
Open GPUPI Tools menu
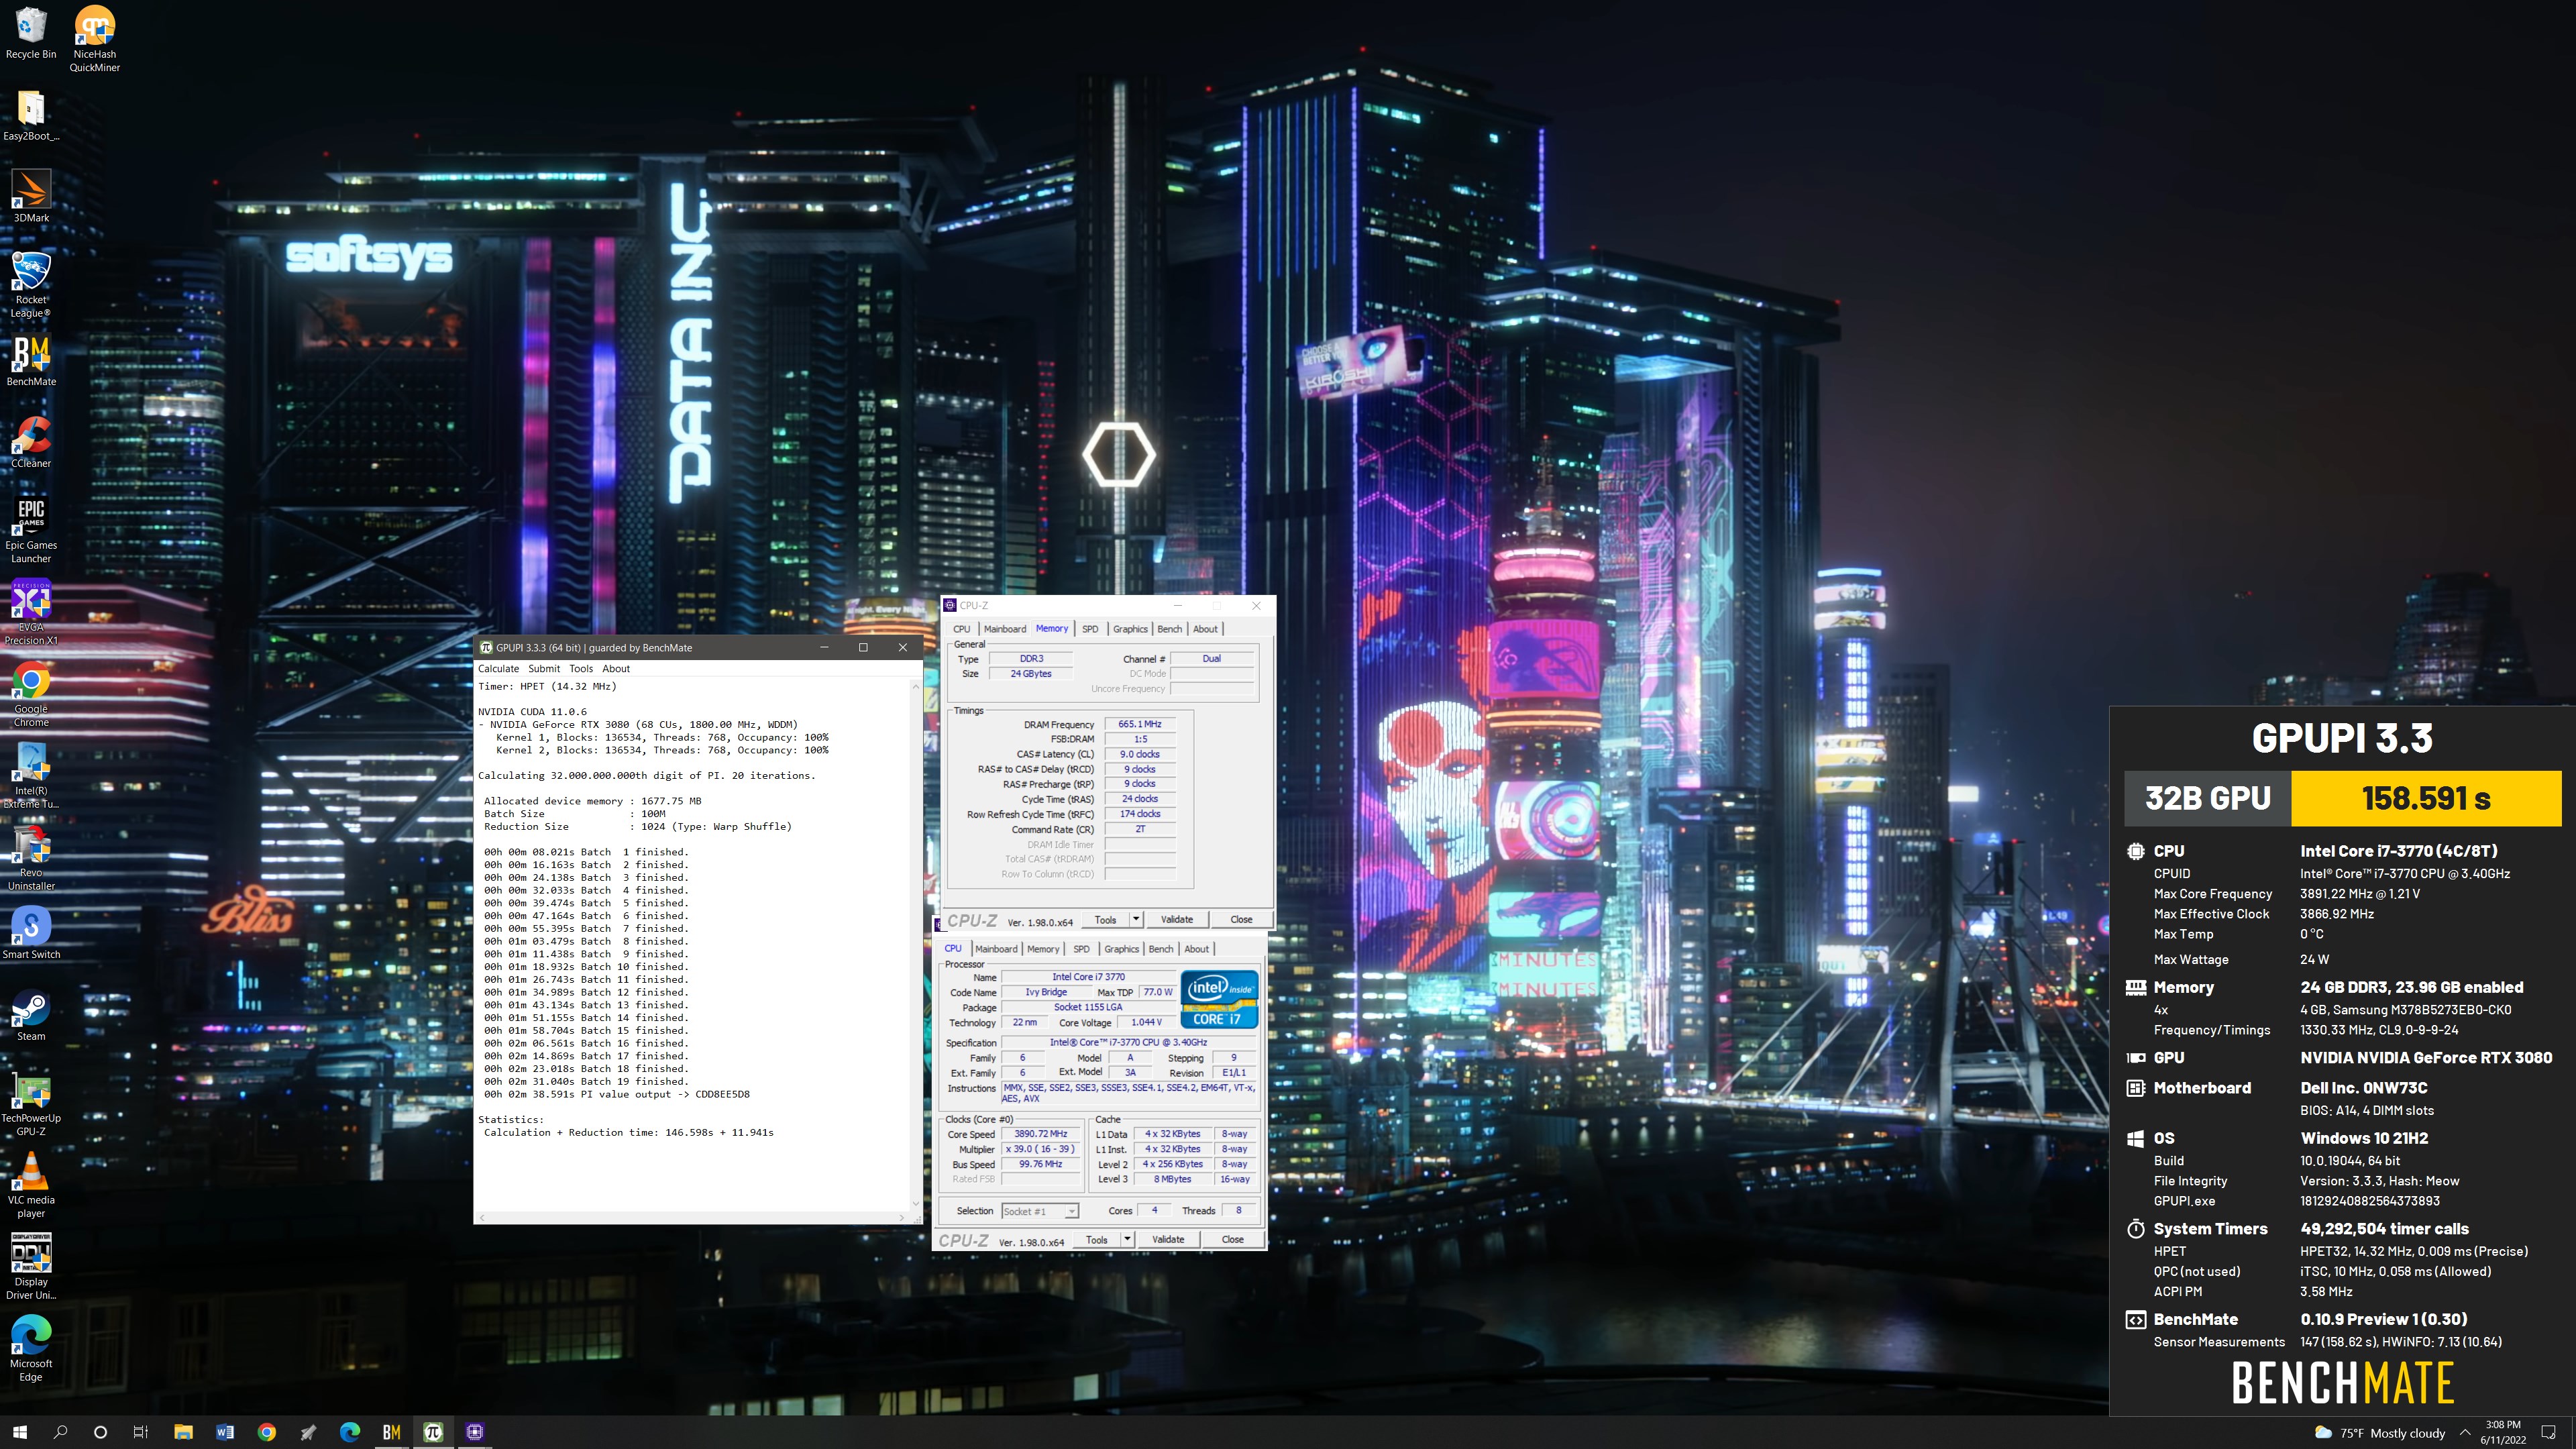coord(581,668)
